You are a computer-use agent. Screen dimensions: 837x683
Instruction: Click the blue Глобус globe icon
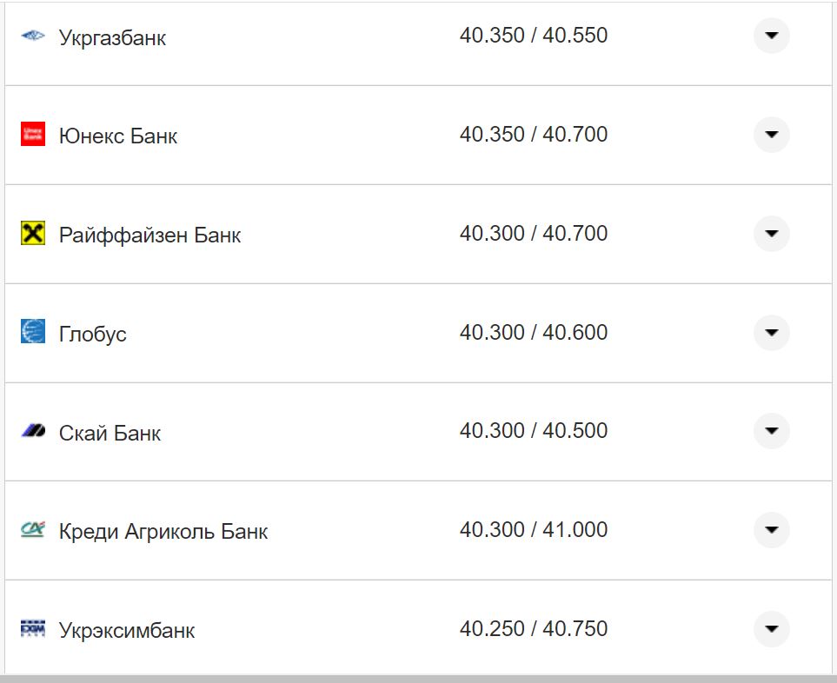[33, 331]
